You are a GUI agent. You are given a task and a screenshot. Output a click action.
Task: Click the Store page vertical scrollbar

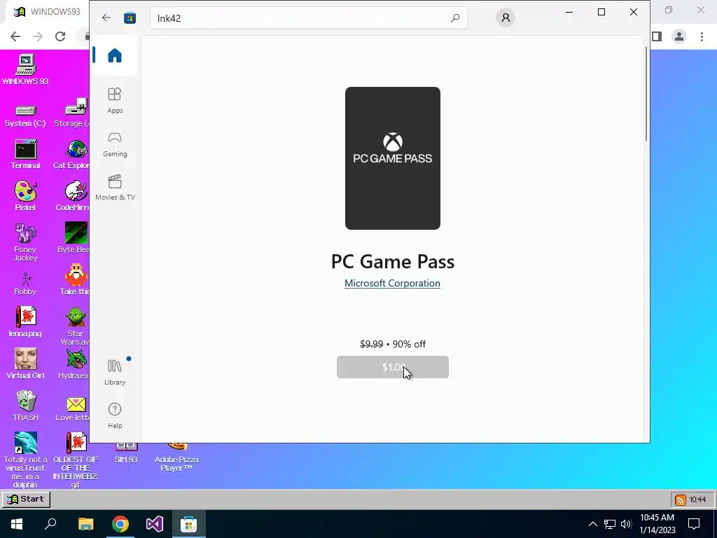[x=646, y=94]
